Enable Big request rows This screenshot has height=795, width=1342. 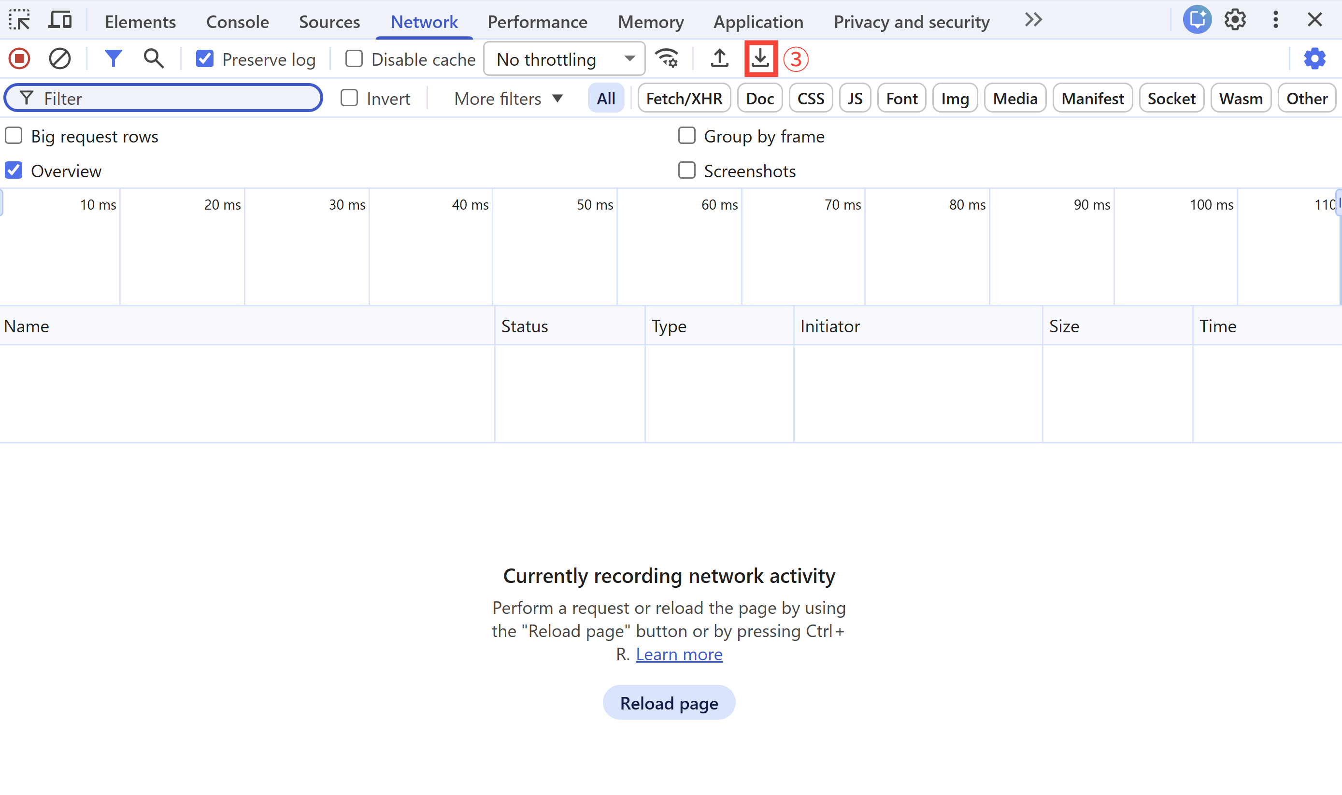pyautogui.click(x=14, y=136)
